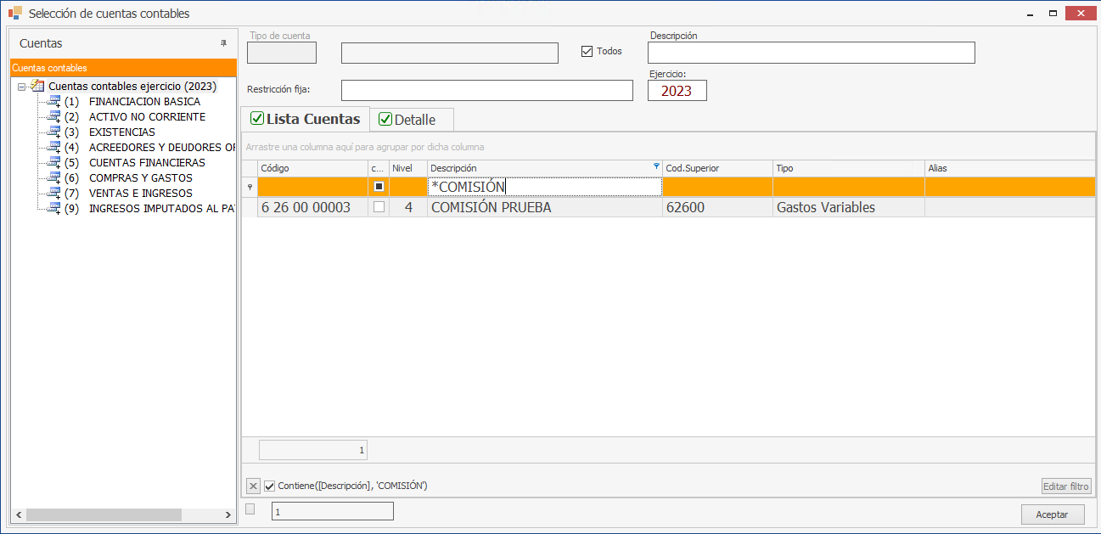Click the filter icon in Descripción column header
Screen dimensions: 1101x534
pyautogui.click(x=656, y=166)
